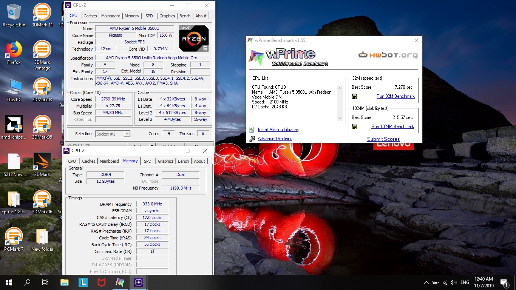
Task: Click CAS# Latency value 17.0 clocks
Action: 152,217
